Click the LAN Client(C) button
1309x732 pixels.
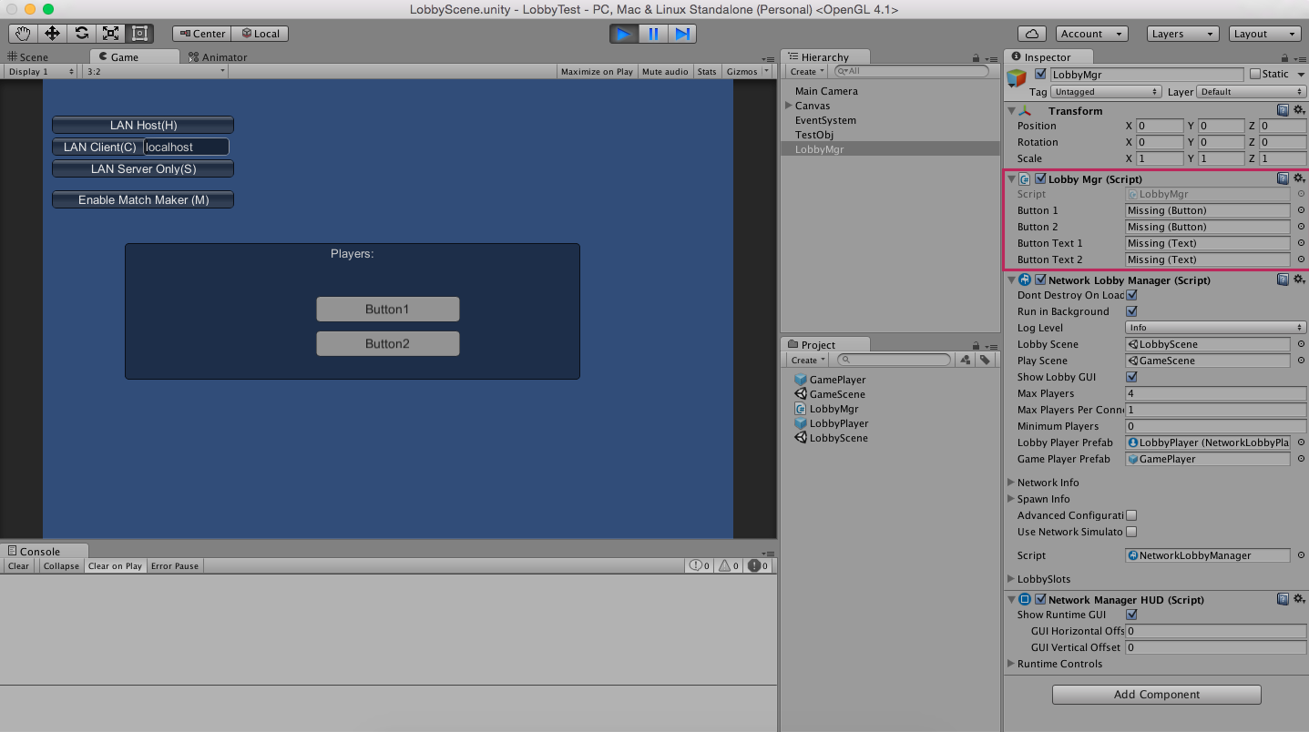pyautogui.click(x=98, y=147)
